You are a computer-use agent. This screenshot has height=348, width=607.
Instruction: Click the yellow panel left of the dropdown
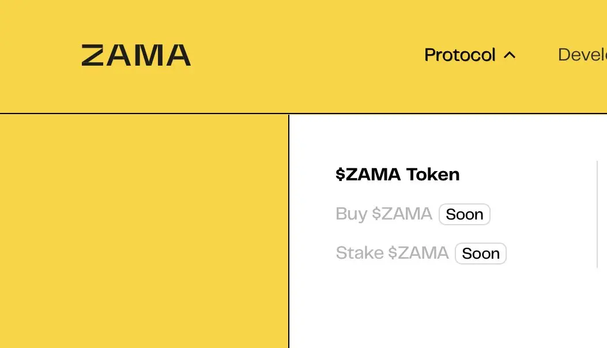[144, 230]
